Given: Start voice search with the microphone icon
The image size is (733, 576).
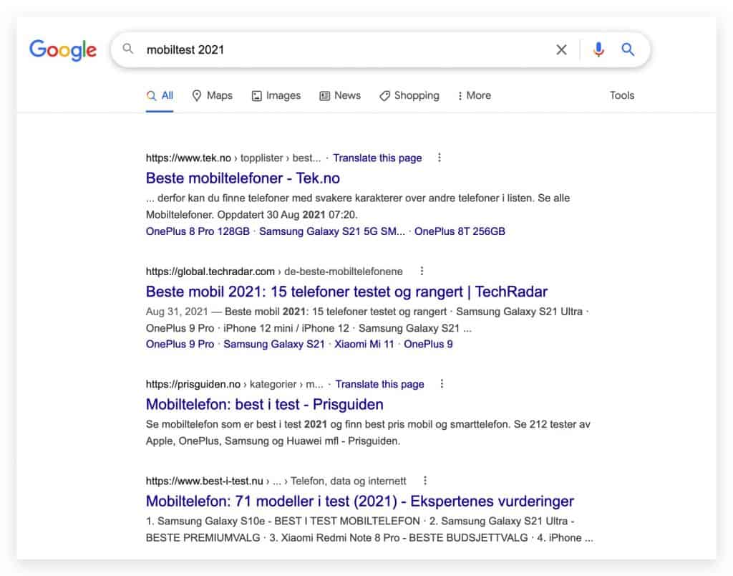Looking at the screenshot, I should [x=598, y=49].
